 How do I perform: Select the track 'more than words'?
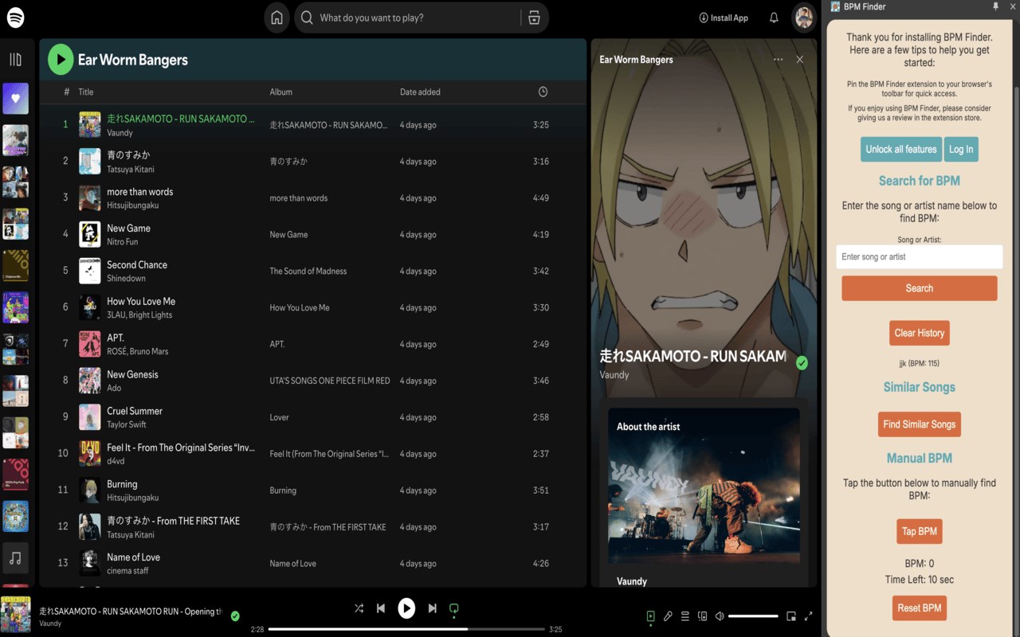point(139,192)
